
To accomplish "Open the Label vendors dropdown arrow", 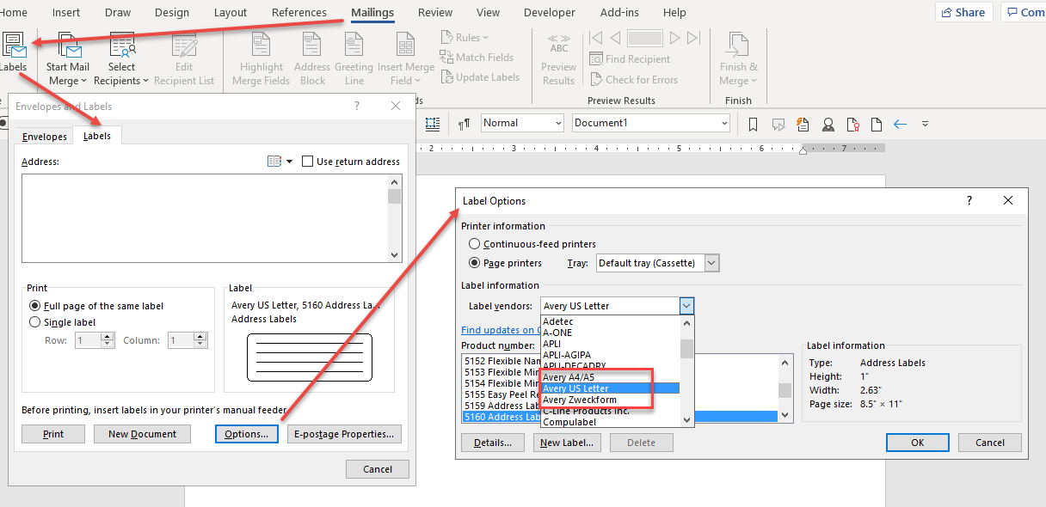I will pos(686,306).
